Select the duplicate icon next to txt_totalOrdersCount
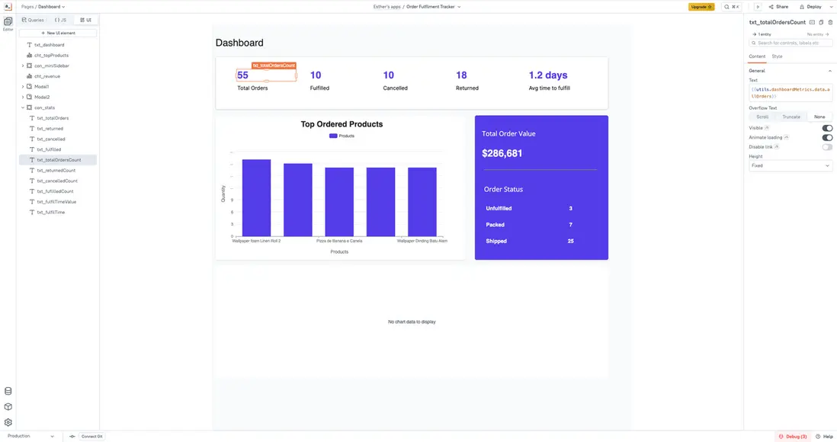Image resolution: width=837 pixels, height=442 pixels. pos(822,22)
